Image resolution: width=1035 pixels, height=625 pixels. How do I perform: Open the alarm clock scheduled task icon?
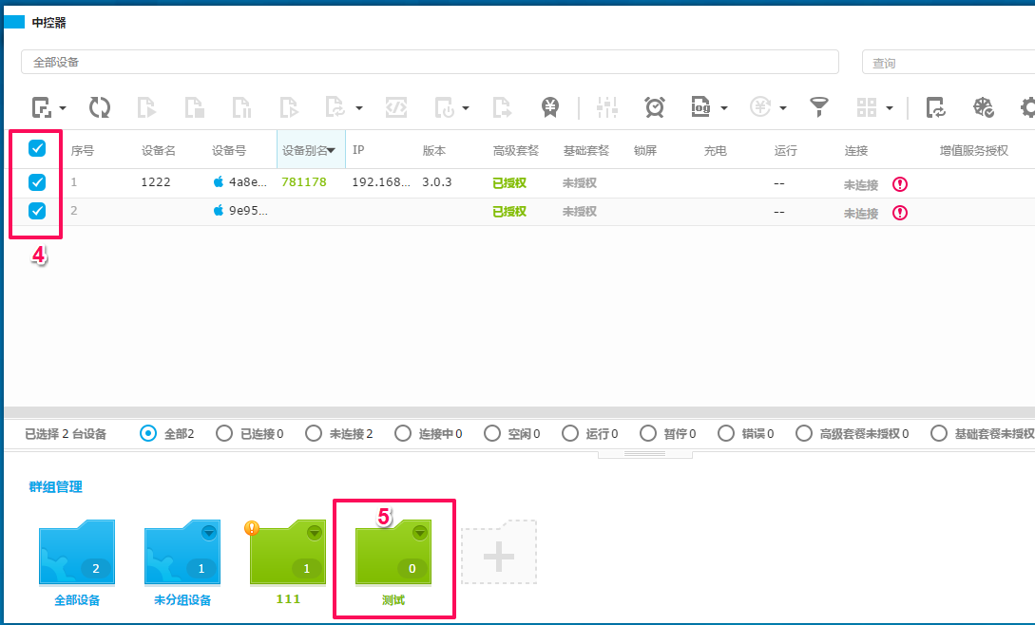654,107
